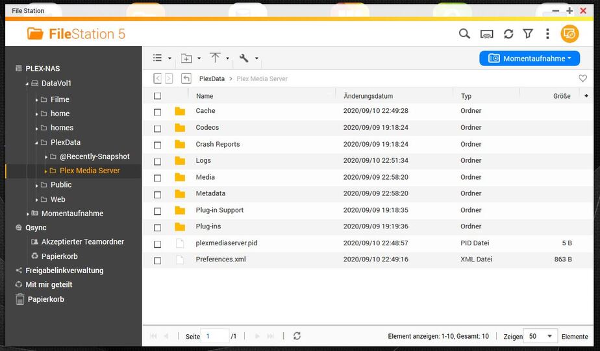600x351 pixels.
Task: Expand the Filme folder arrow
Action: pyautogui.click(x=37, y=100)
